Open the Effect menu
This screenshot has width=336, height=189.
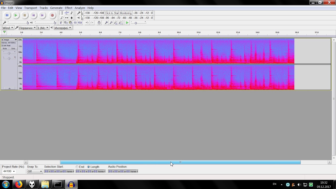pyautogui.click(x=69, y=8)
